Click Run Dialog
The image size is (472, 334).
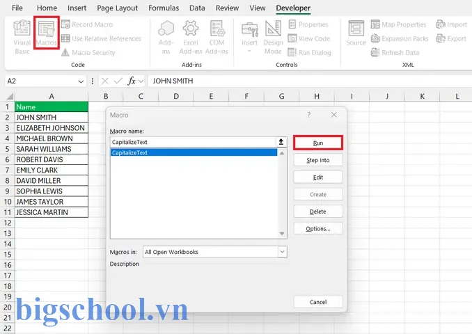[x=310, y=53]
